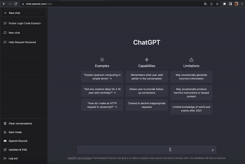Select Clear conversations in sidebar
245x164 pixels.
pyautogui.click(x=24, y=123)
